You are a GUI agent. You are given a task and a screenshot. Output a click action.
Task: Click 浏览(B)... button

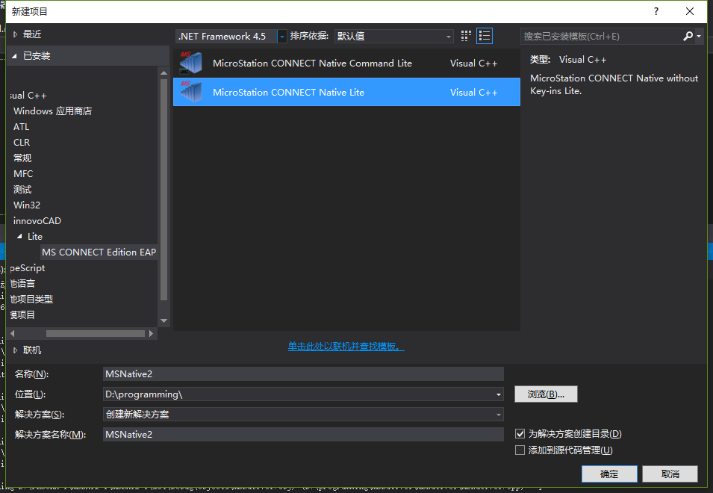[x=546, y=394]
